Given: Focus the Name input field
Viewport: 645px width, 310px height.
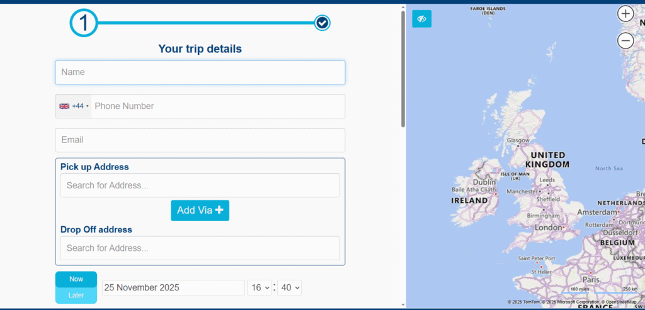Looking at the screenshot, I should 200,72.
